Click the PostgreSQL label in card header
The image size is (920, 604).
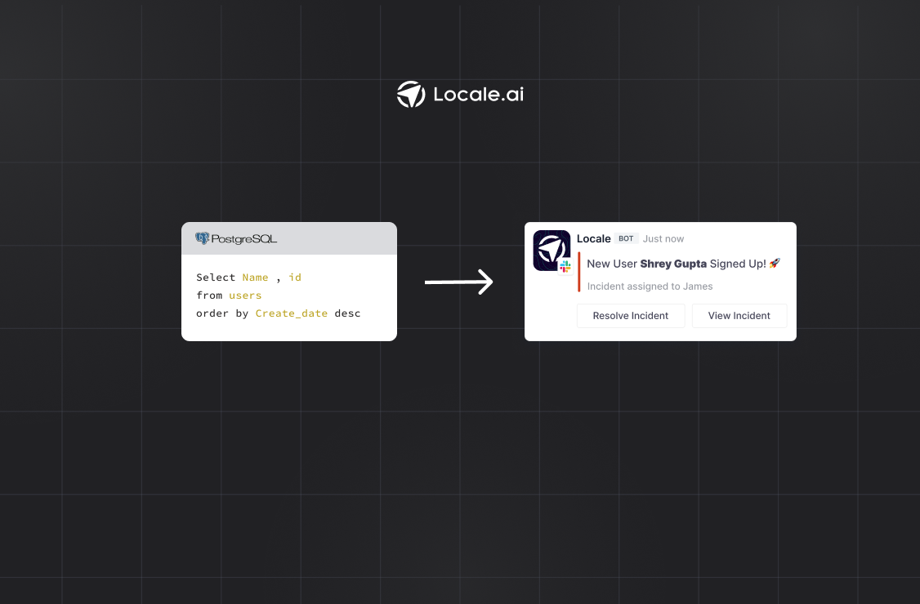(x=243, y=239)
